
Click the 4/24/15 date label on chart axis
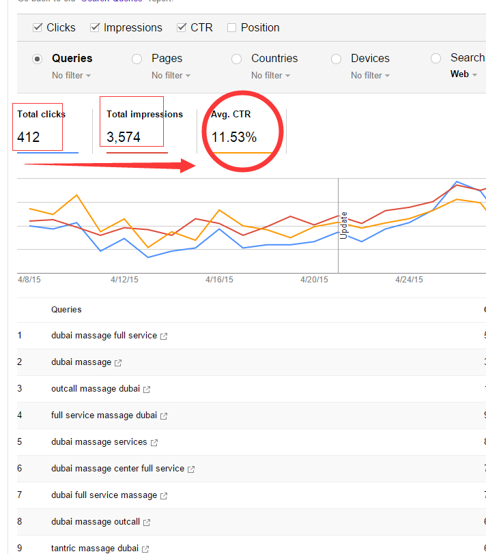pyautogui.click(x=409, y=280)
